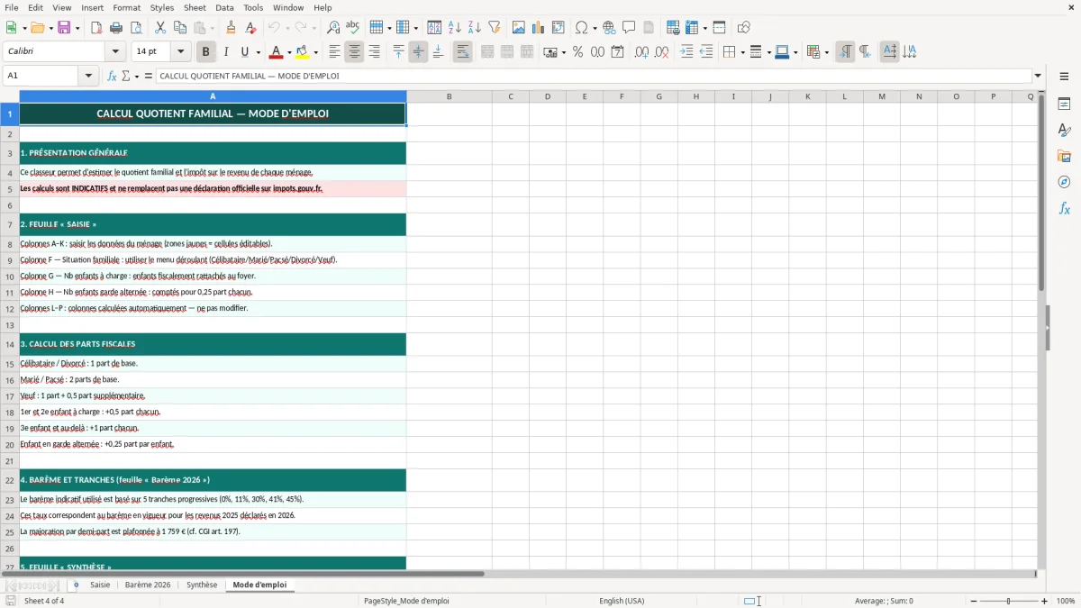Insert an image
The height and width of the screenshot is (608, 1081).
coord(519,28)
